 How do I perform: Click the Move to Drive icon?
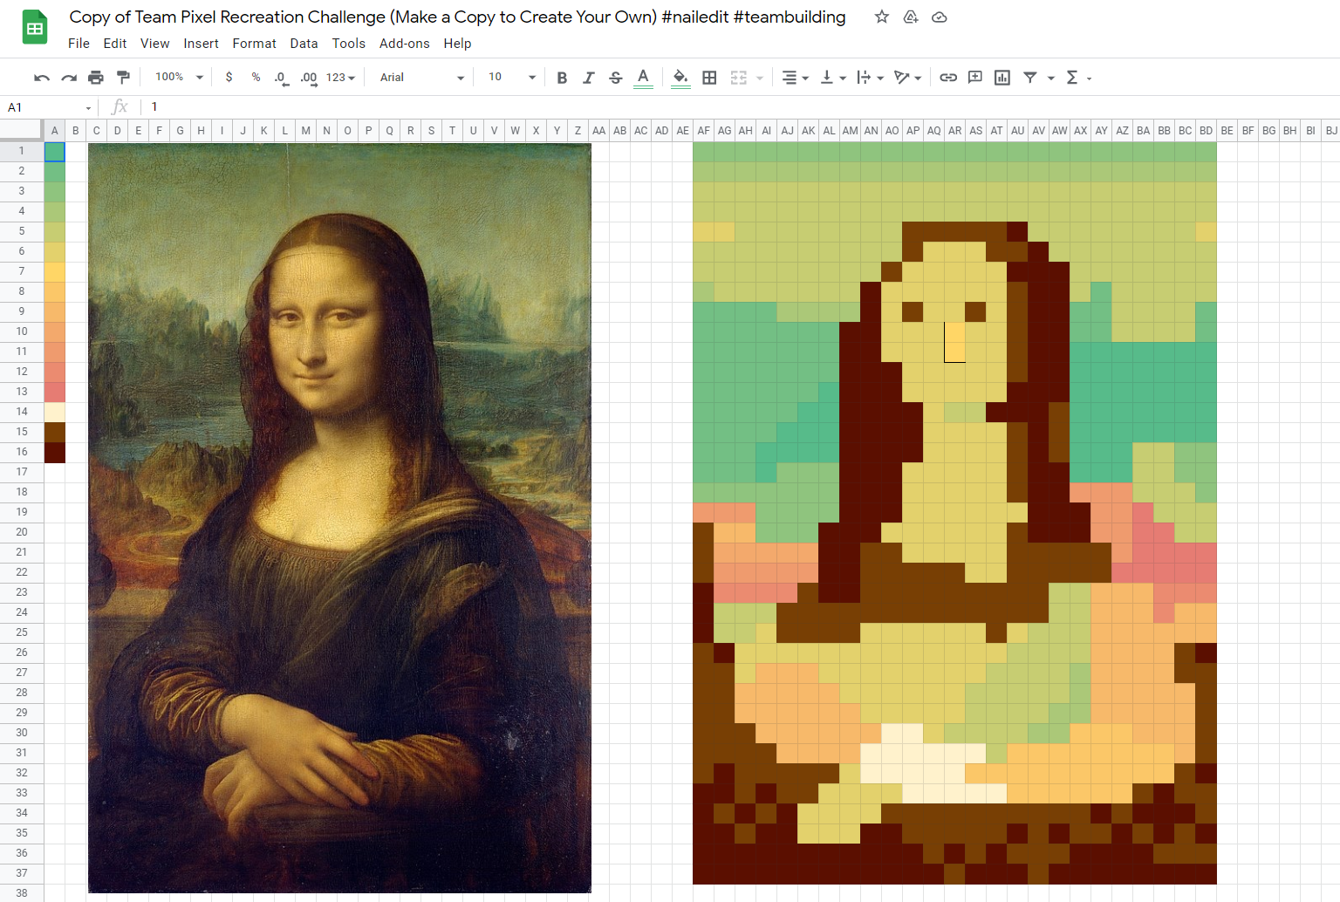(911, 17)
